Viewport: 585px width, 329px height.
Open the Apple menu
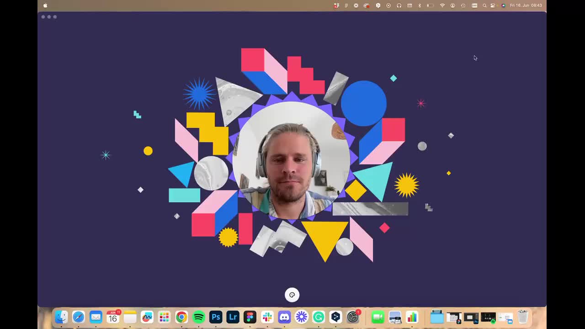45,5
